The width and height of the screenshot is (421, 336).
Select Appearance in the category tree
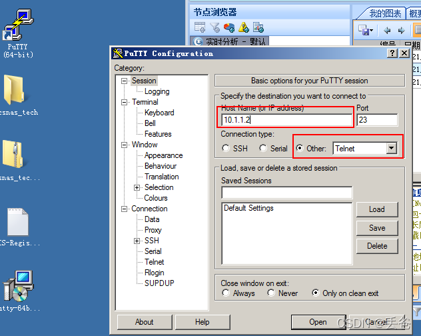(x=163, y=155)
